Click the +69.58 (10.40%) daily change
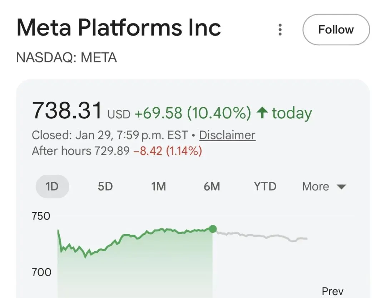Screen dimensions: 386x298 pos(193,113)
